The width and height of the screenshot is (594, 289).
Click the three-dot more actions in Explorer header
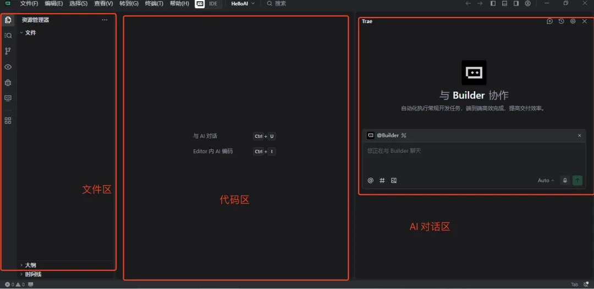pyautogui.click(x=105, y=20)
